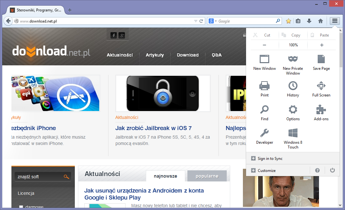This screenshot has height=210, width=345.
Task: Open the Downloads arrow icon
Action: [x=309, y=21]
